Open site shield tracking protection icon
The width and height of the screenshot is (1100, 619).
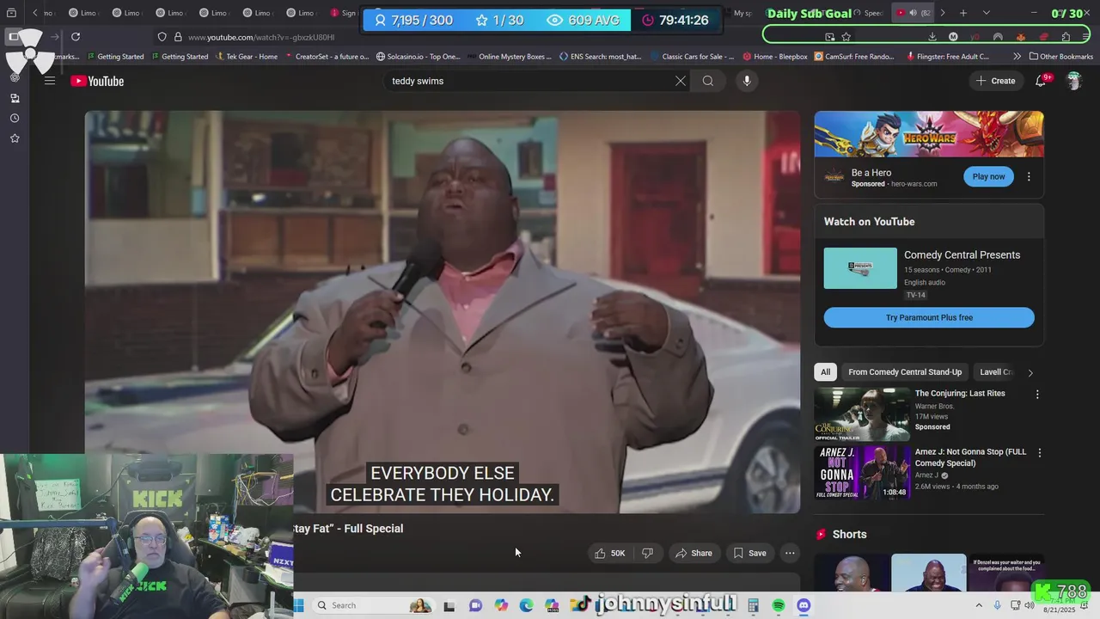point(162,37)
